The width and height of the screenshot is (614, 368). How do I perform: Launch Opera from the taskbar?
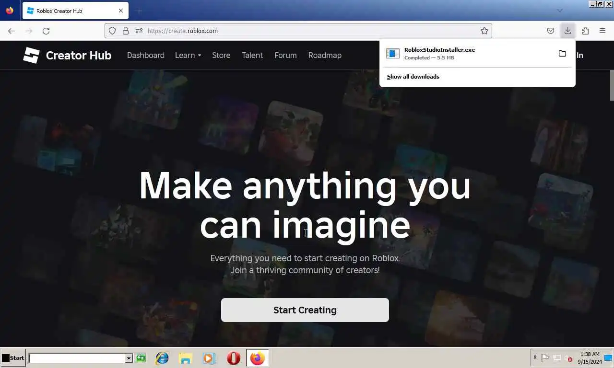234,358
